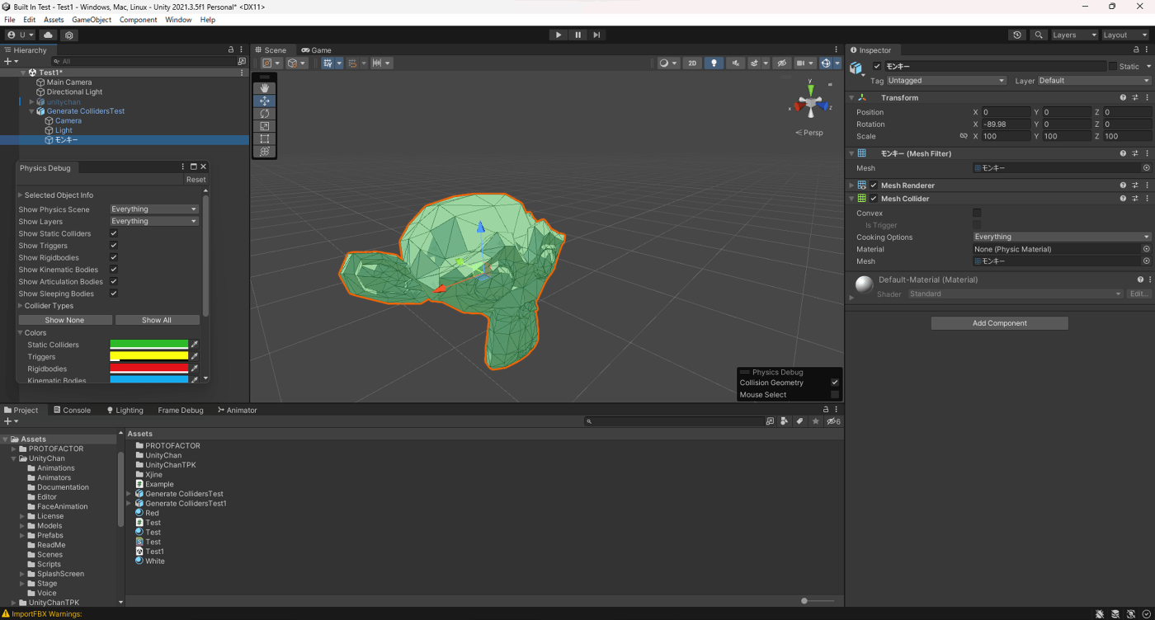The width and height of the screenshot is (1155, 620).
Task: Select the Rect tool
Action: [264, 139]
